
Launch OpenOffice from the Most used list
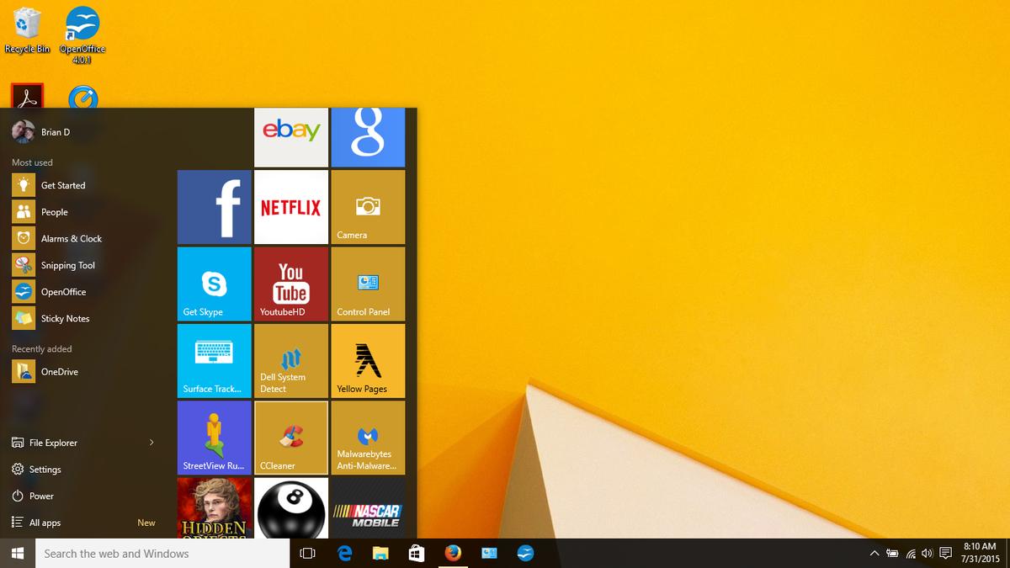[88, 292]
